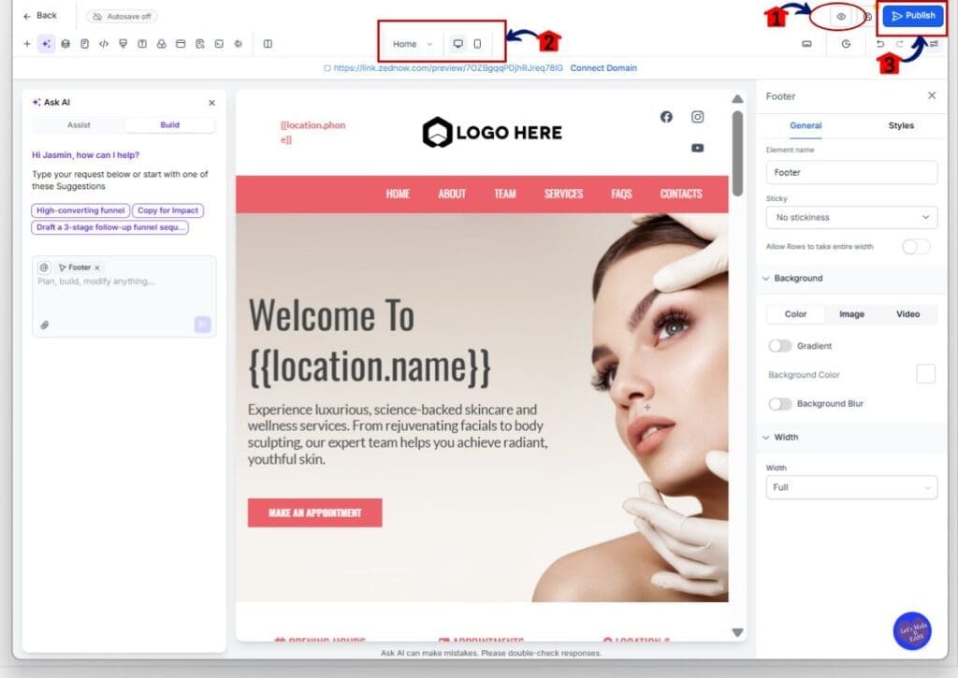Collapse the Width section

pyautogui.click(x=765, y=438)
